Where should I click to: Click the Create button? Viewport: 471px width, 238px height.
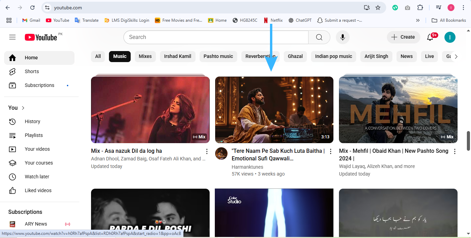pyautogui.click(x=403, y=37)
